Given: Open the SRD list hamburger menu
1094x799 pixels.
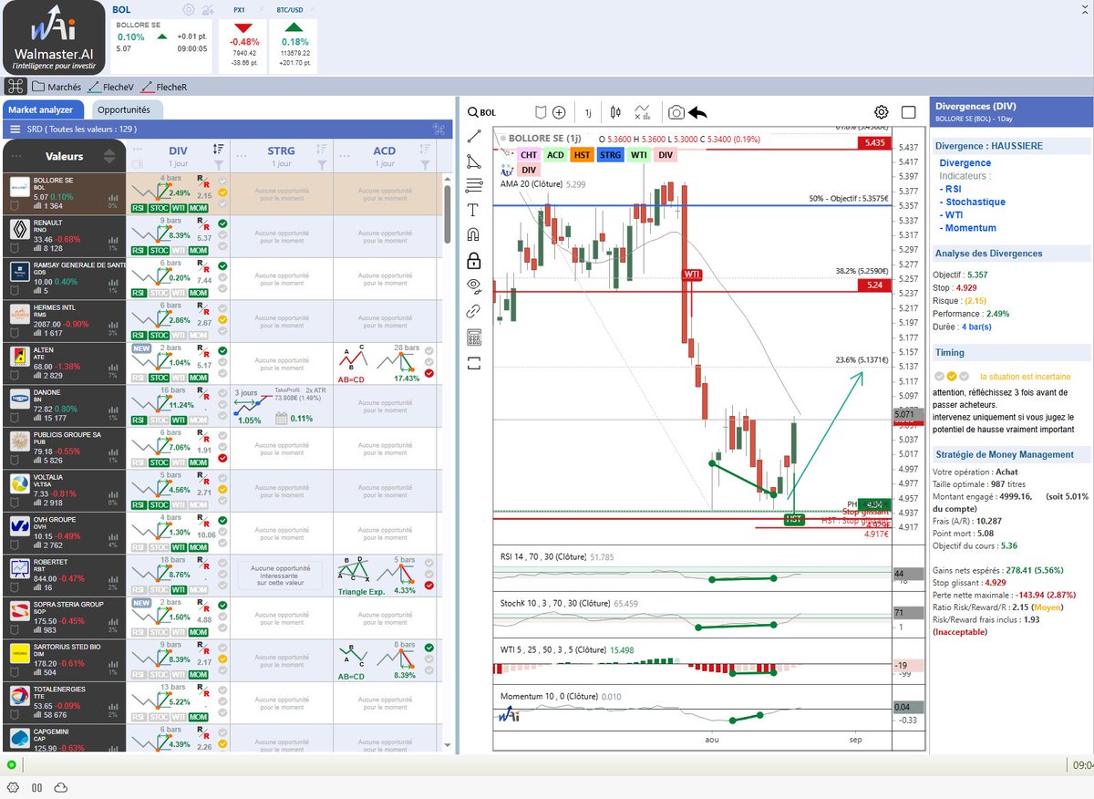Looking at the screenshot, I should [x=15, y=130].
